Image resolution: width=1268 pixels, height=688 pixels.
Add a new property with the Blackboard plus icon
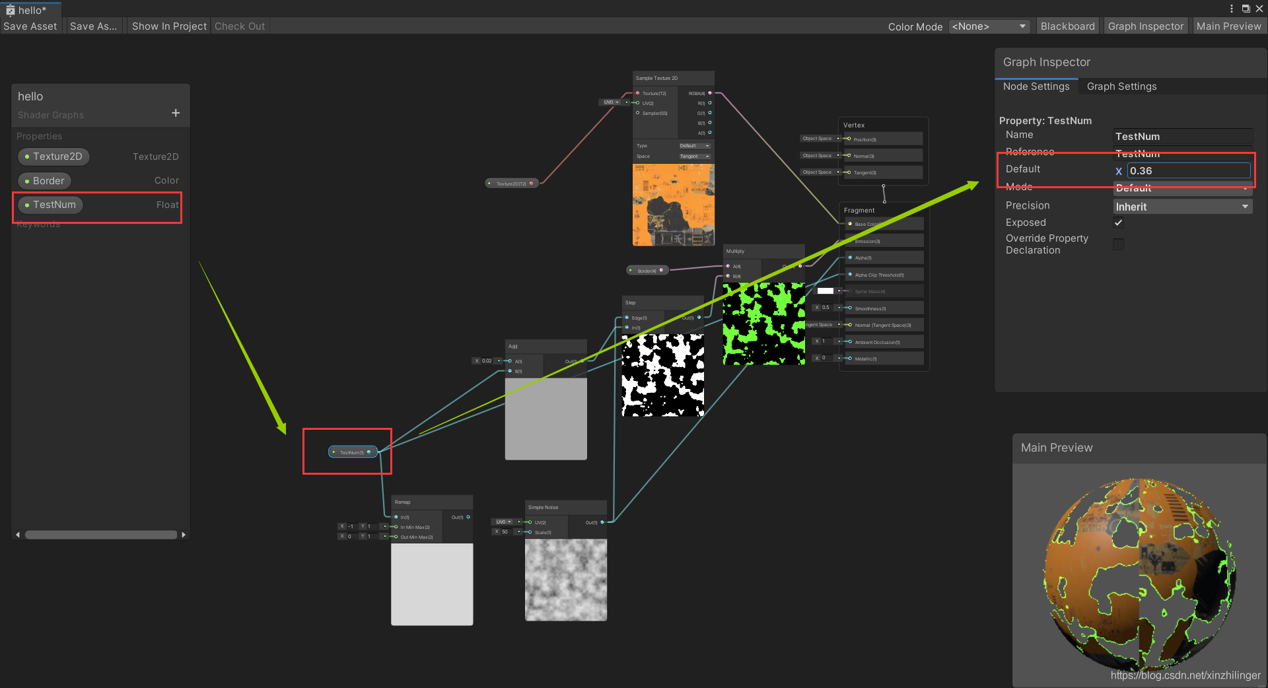(176, 113)
